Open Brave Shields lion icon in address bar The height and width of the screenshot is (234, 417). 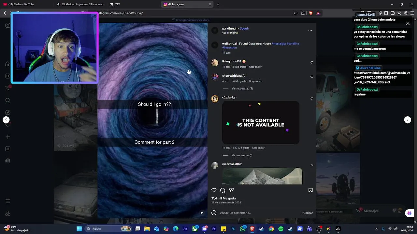311,13
